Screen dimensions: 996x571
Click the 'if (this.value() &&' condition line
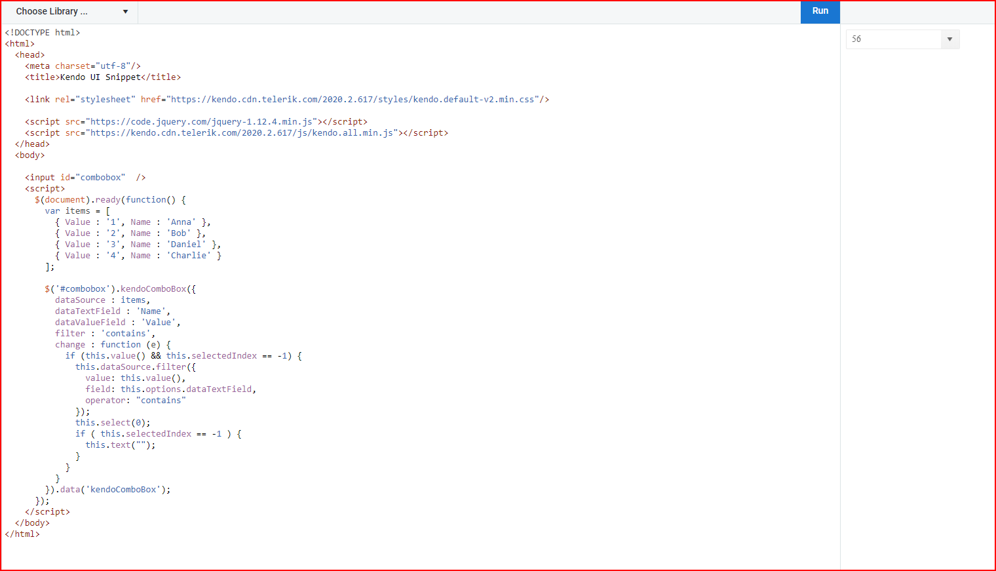click(x=183, y=356)
